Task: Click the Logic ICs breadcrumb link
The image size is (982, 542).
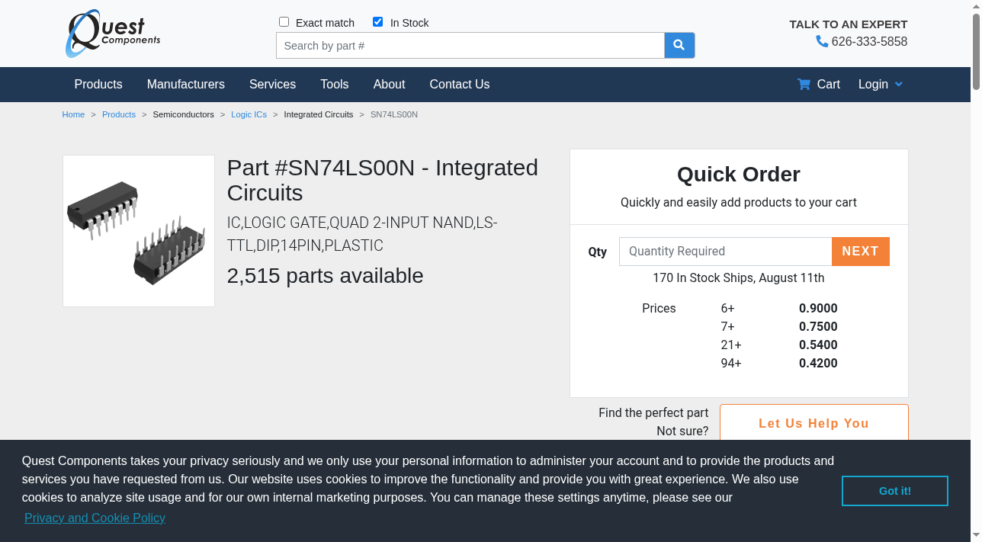Action: (x=249, y=114)
